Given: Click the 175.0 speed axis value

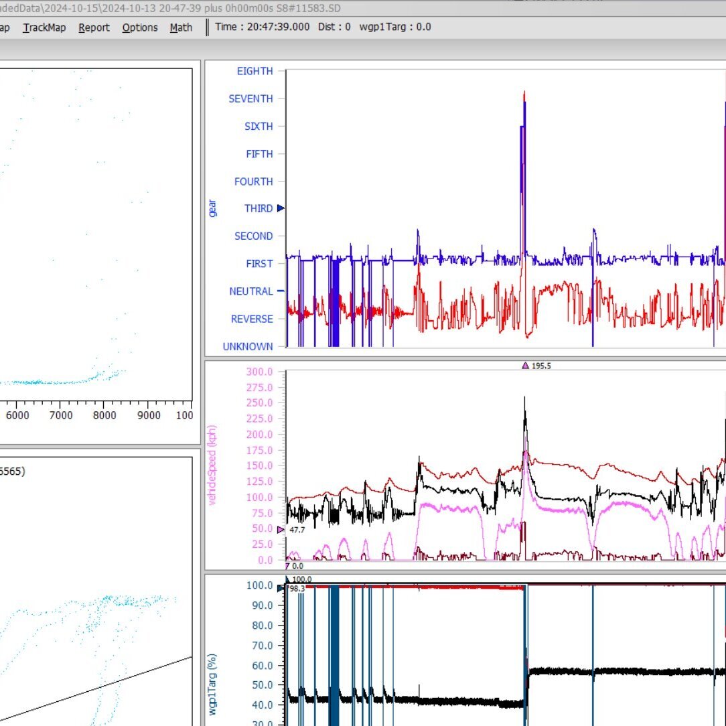Looking at the screenshot, I should click(259, 450).
